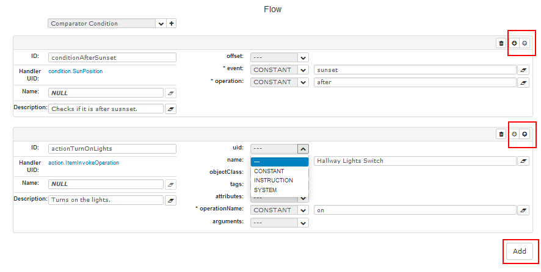541x272 pixels.
Task: Move the conditionAfterSunset block down
Action: [x=515, y=43]
